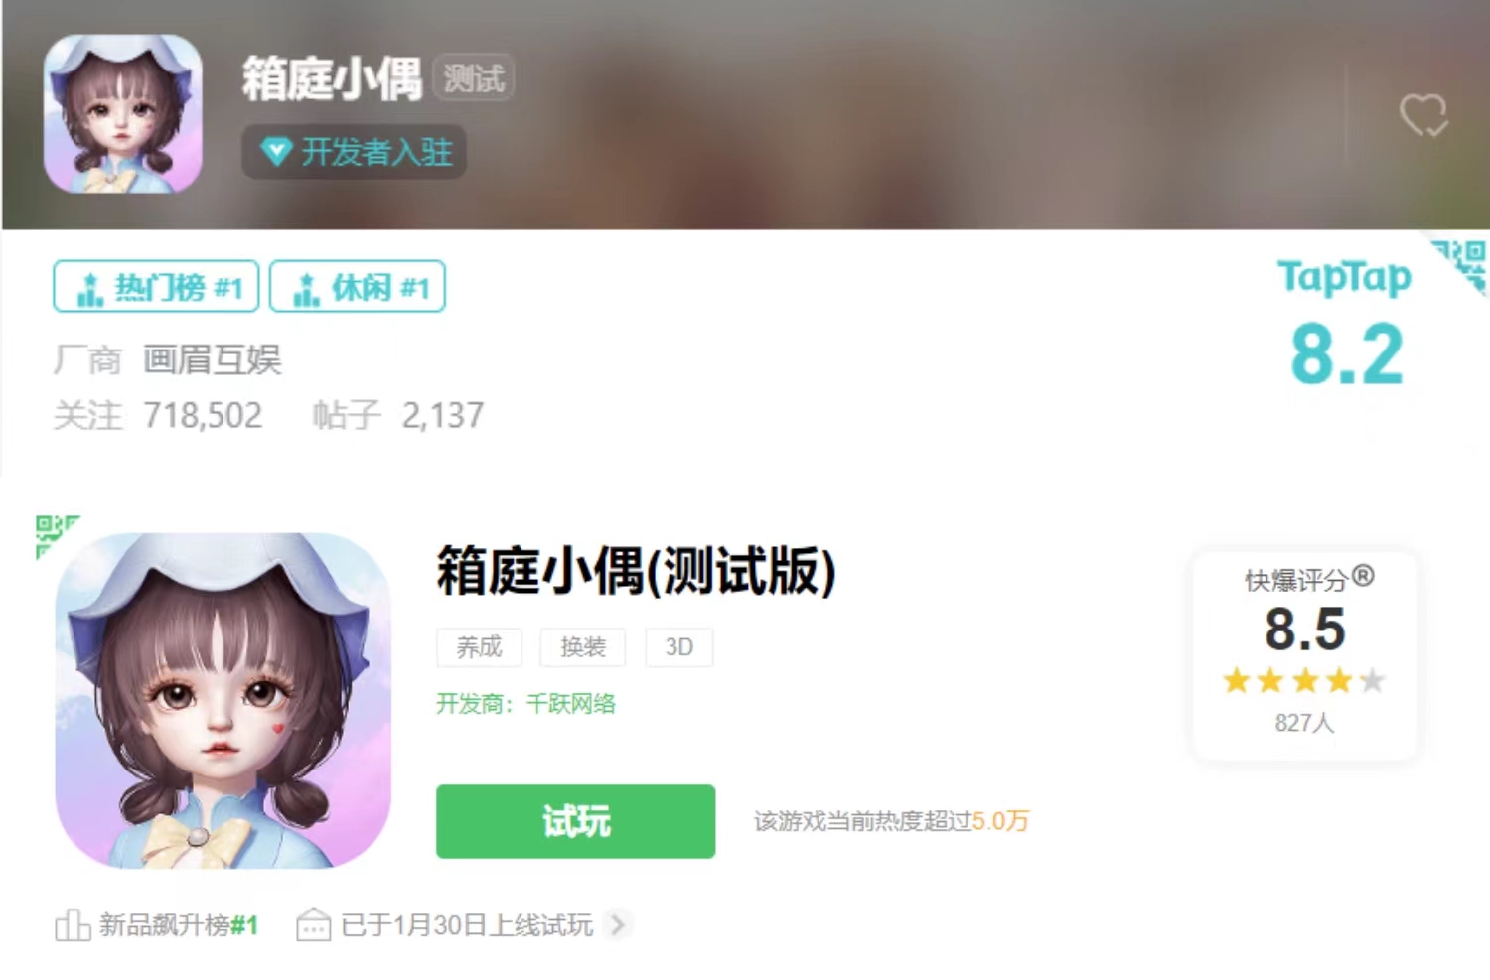
Task: Expand the launch date chevron arrow
Action: tap(618, 924)
